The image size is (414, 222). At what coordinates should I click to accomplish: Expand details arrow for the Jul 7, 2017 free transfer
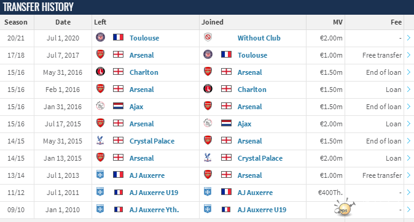pyautogui.click(x=408, y=55)
